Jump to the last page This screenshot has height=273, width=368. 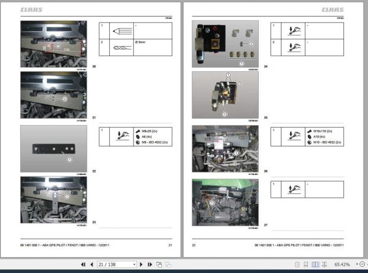click(150, 264)
